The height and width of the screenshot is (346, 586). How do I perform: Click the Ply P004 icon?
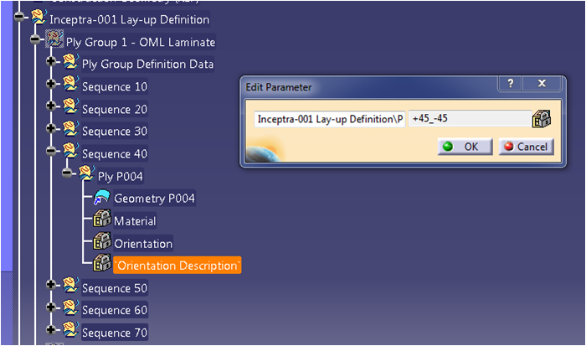tap(85, 176)
